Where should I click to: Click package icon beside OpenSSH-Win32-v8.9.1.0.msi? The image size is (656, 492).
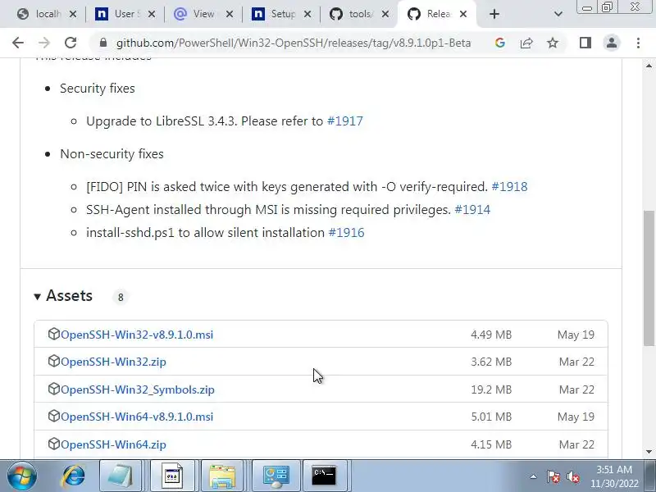[x=54, y=334]
